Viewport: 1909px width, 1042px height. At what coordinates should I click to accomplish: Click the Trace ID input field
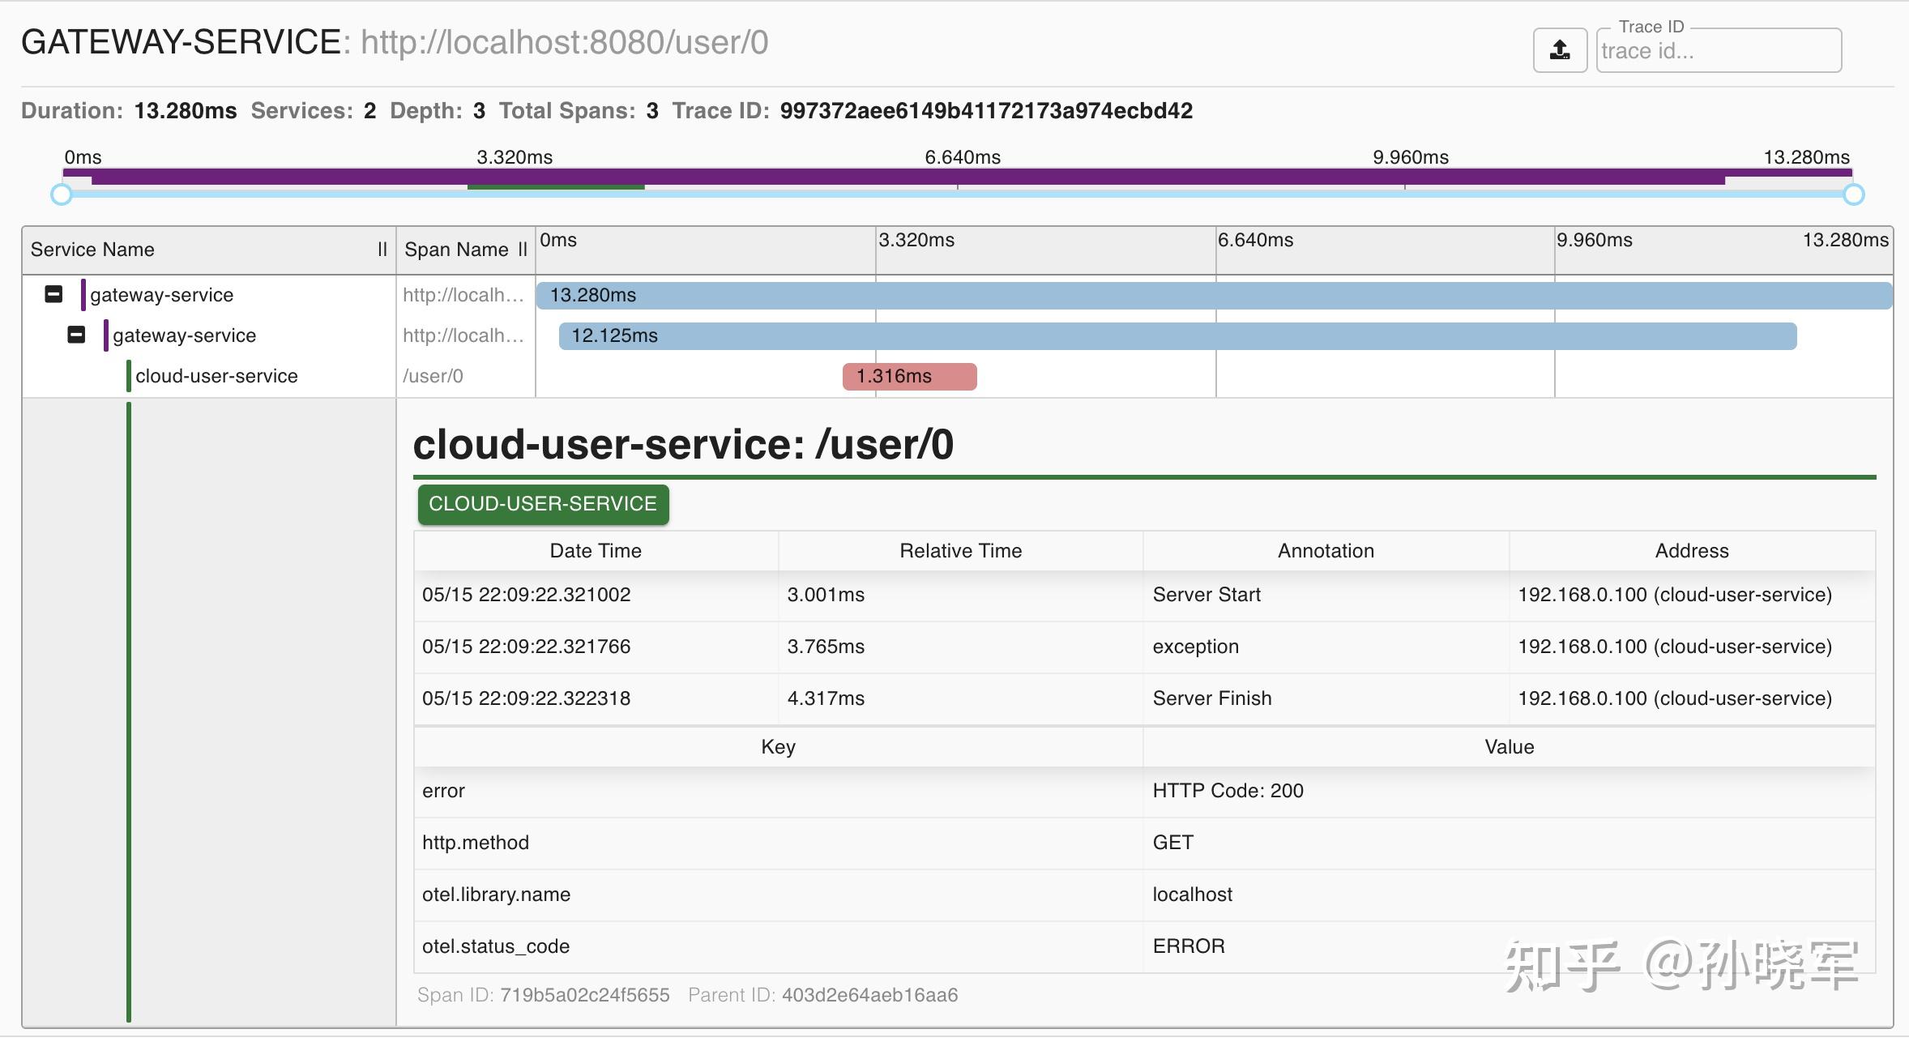tap(1719, 51)
